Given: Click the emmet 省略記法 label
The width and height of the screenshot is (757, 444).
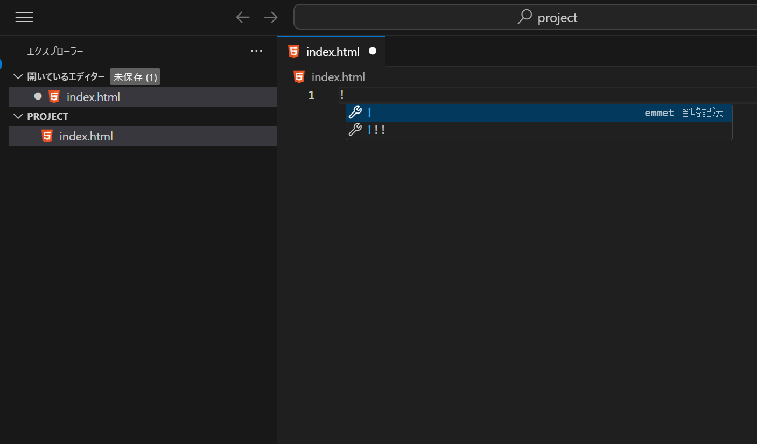Looking at the screenshot, I should click(x=684, y=113).
